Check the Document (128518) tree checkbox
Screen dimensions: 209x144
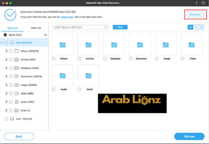(11, 76)
